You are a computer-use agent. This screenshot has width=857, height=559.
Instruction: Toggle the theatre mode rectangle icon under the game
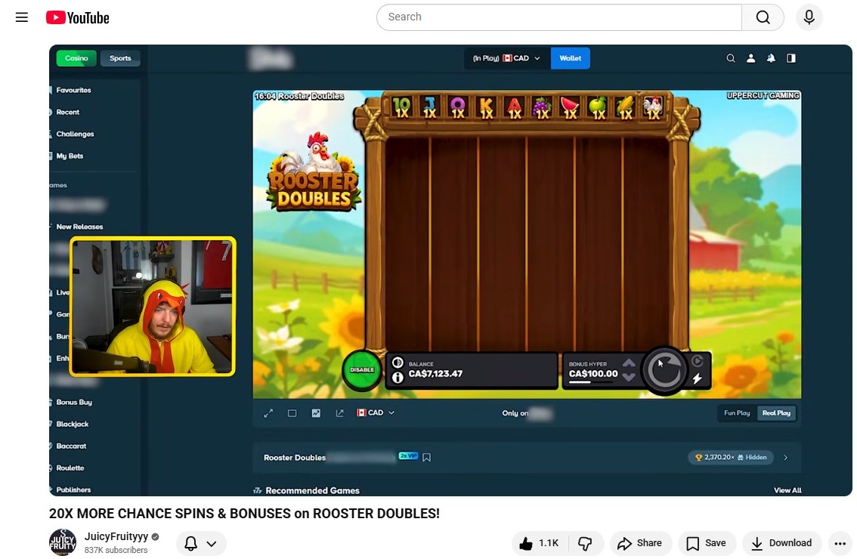tap(292, 413)
